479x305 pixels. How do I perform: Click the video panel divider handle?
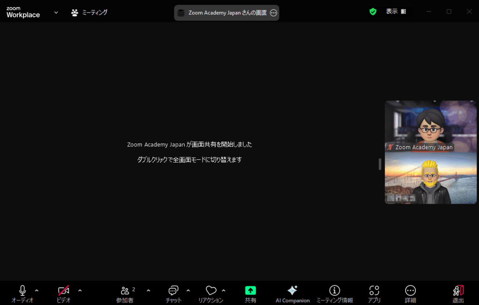[x=380, y=164]
